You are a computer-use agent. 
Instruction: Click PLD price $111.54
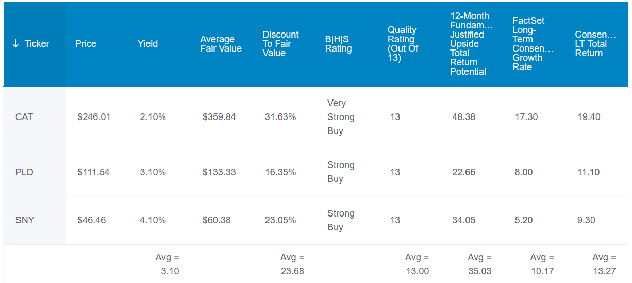coord(93,172)
